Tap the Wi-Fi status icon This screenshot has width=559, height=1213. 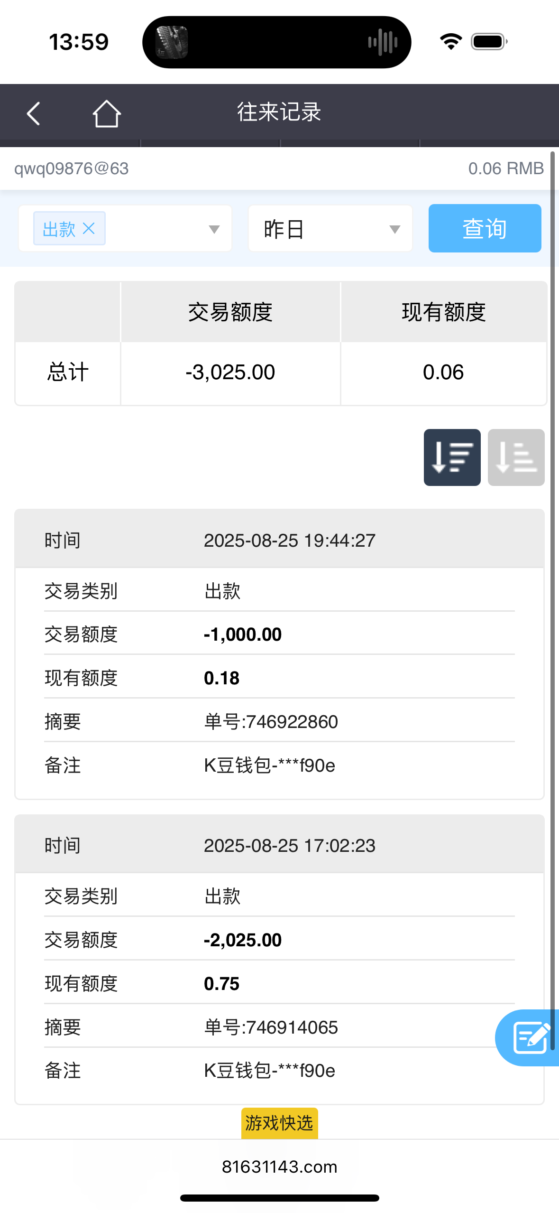coord(451,42)
